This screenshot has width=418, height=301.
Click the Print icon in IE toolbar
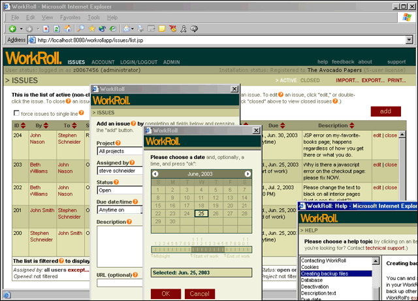pos(140,29)
